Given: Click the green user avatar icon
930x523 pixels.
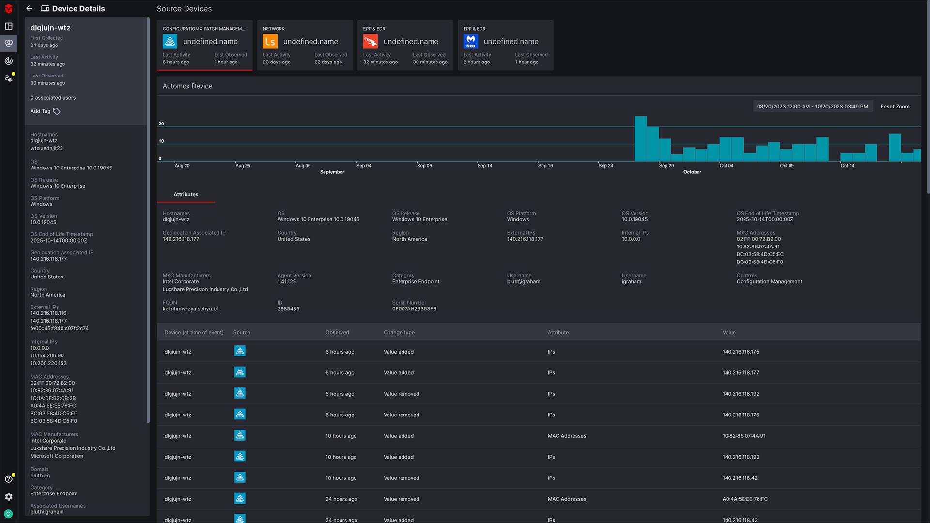Looking at the screenshot, I should point(8,514).
